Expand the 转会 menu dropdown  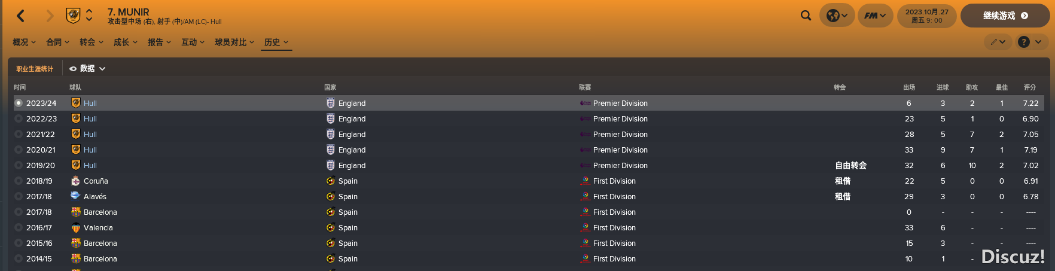[x=92, y=42]
